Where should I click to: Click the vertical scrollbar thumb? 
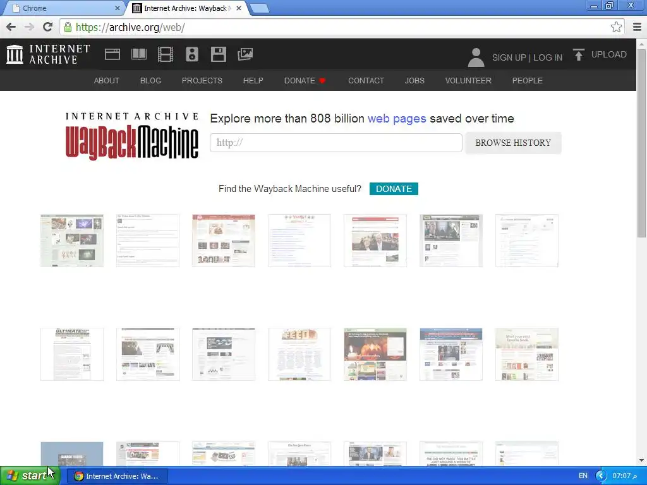tap(641, 143)
